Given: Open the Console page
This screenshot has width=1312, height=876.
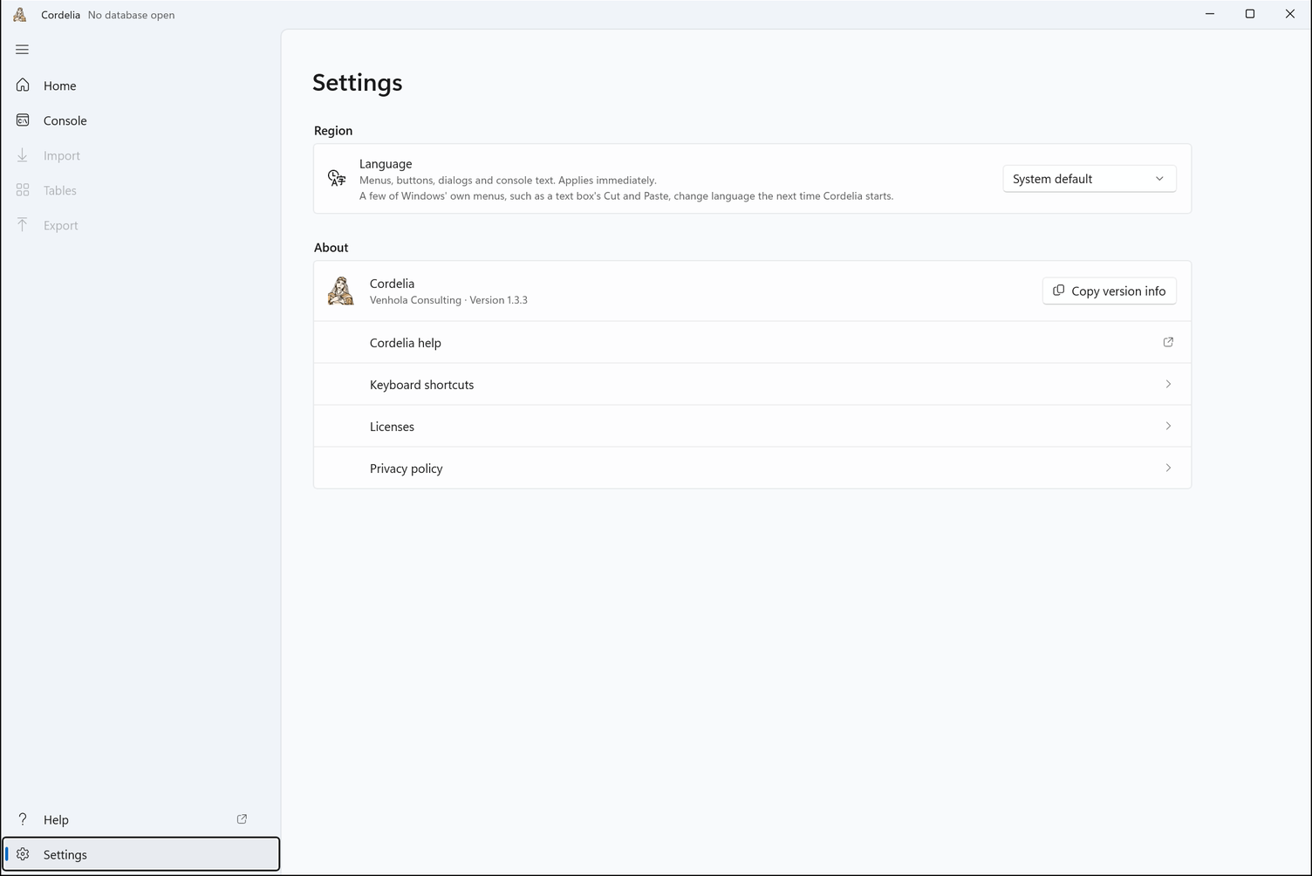Looking at the screenshot, I should (x=140, y=120).
